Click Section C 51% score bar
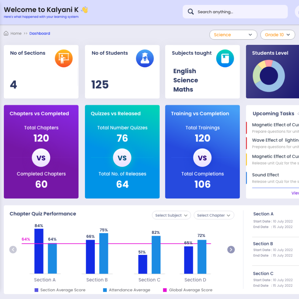This screenshot has height=299, width=299. (x=143, y=264)
